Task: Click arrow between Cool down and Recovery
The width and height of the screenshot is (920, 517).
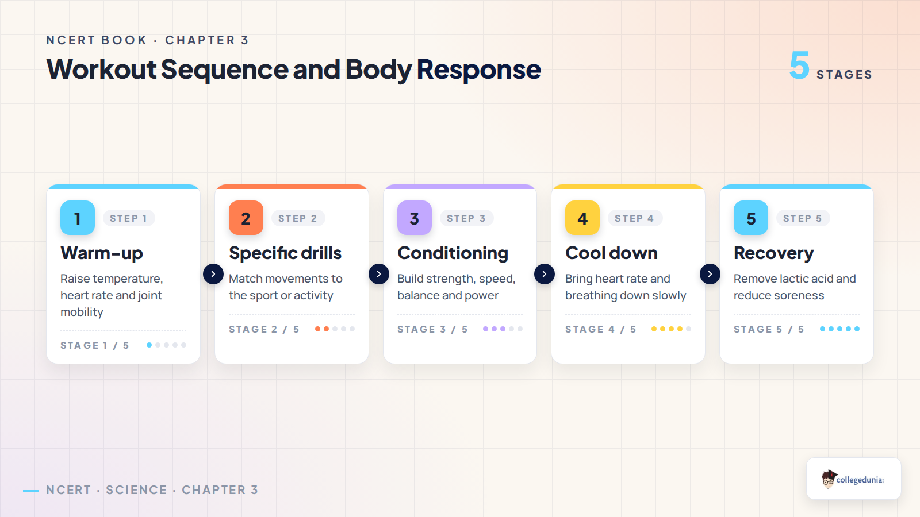Action: click(710, 274)
